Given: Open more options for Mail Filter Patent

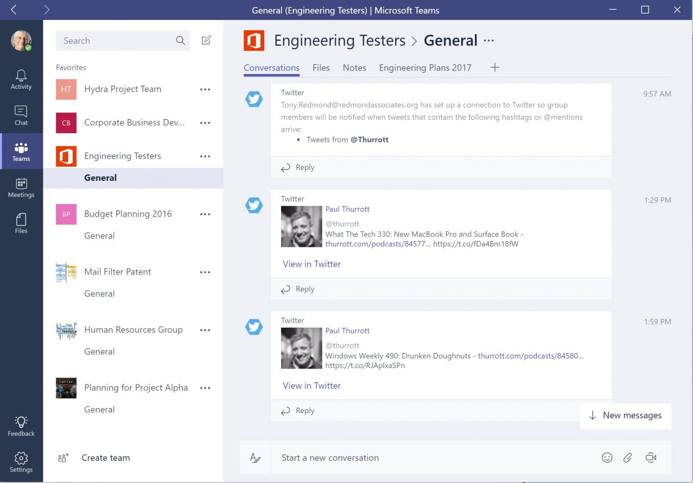Looking at the screenshot, I should (x=205, y=272).
